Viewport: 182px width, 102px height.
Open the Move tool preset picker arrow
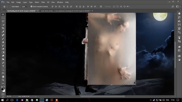click(x=7, y=7)
